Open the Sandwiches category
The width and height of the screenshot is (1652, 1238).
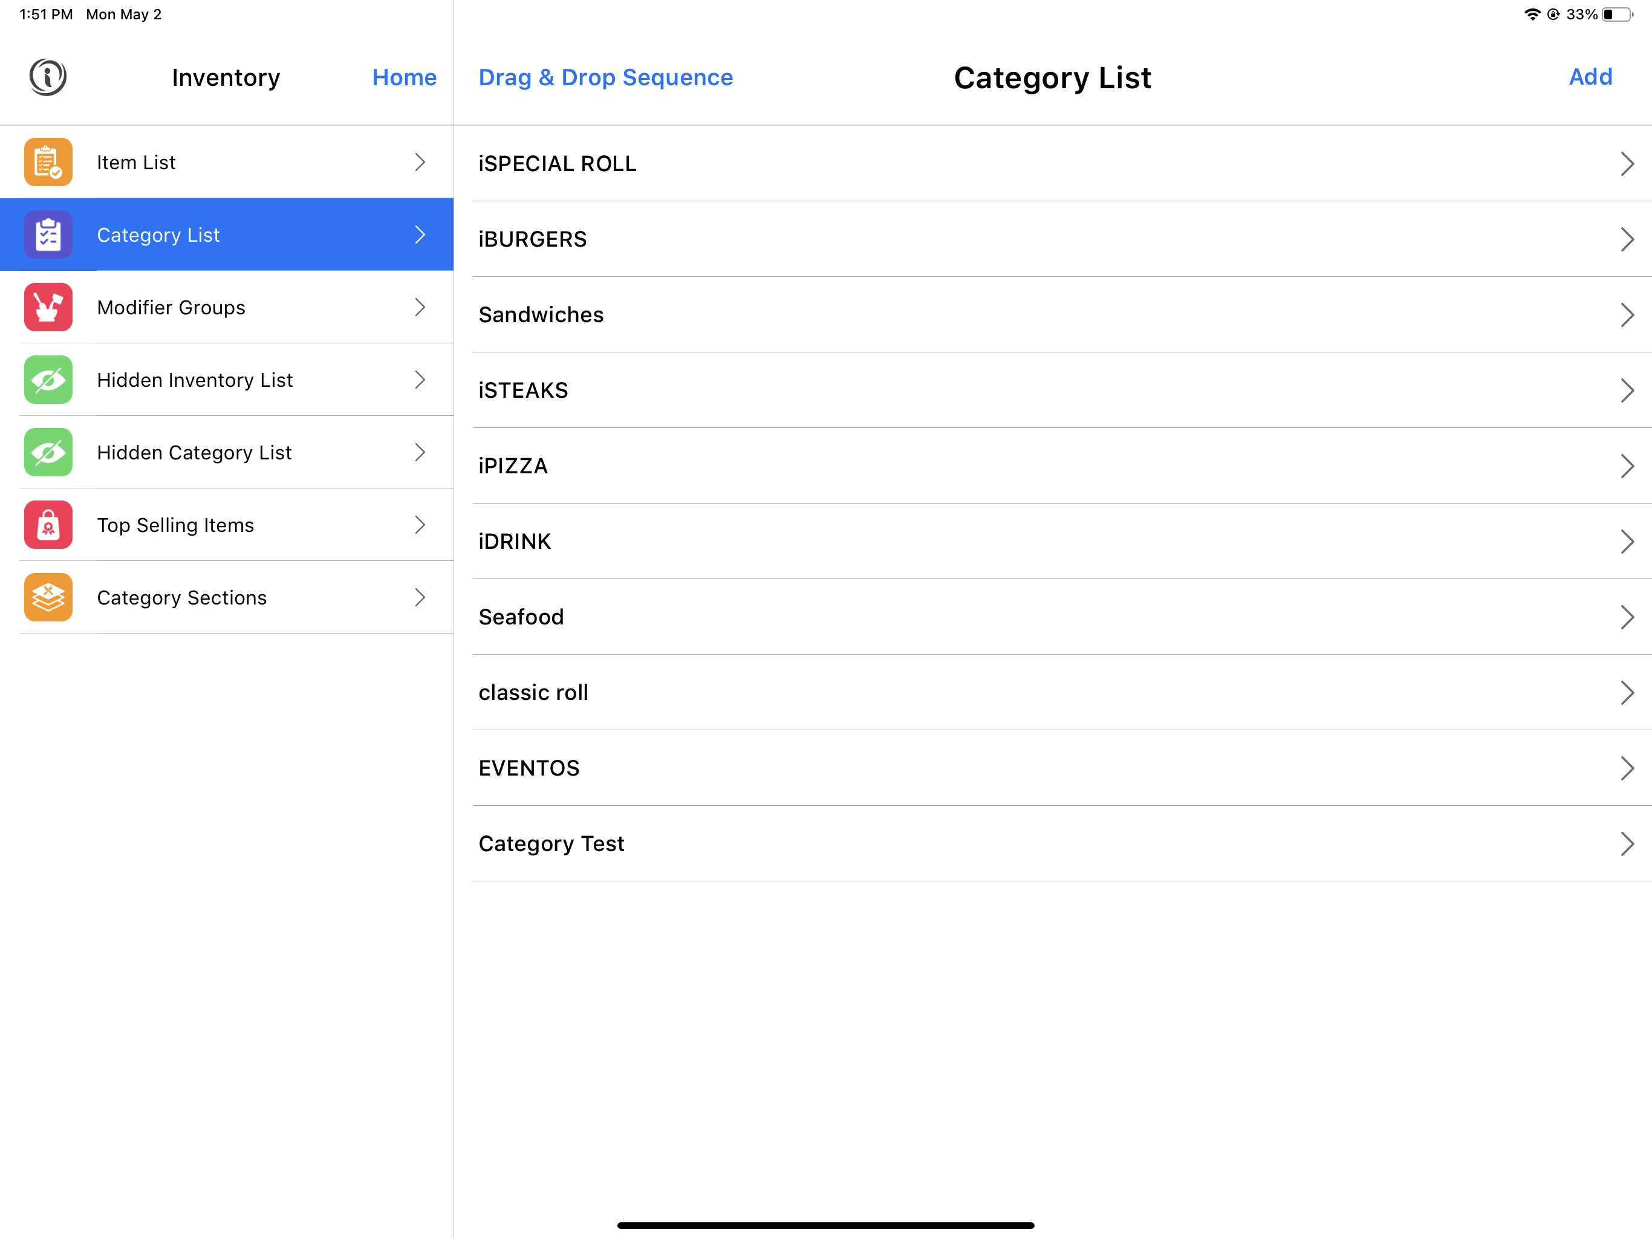[x=1062, y=314]
